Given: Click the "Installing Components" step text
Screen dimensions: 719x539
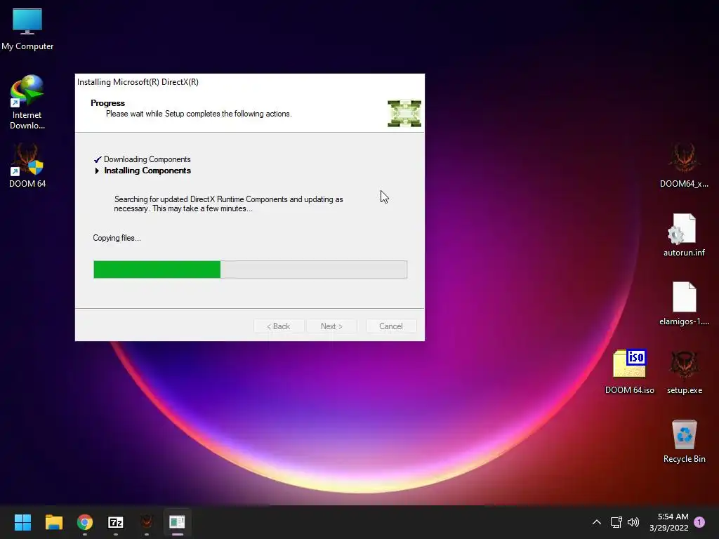Looking at the screenshot, I should (x=147, y=171).
